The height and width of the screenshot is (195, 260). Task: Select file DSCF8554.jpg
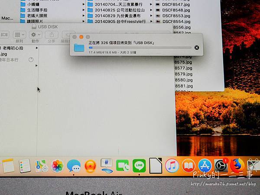coord(176,22)
